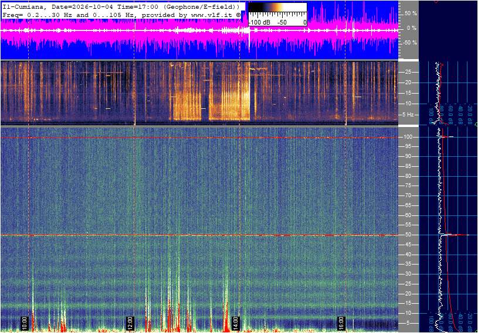Click the 100 Hz frequency axis label

pyautogui.click(x=408, y=137)
